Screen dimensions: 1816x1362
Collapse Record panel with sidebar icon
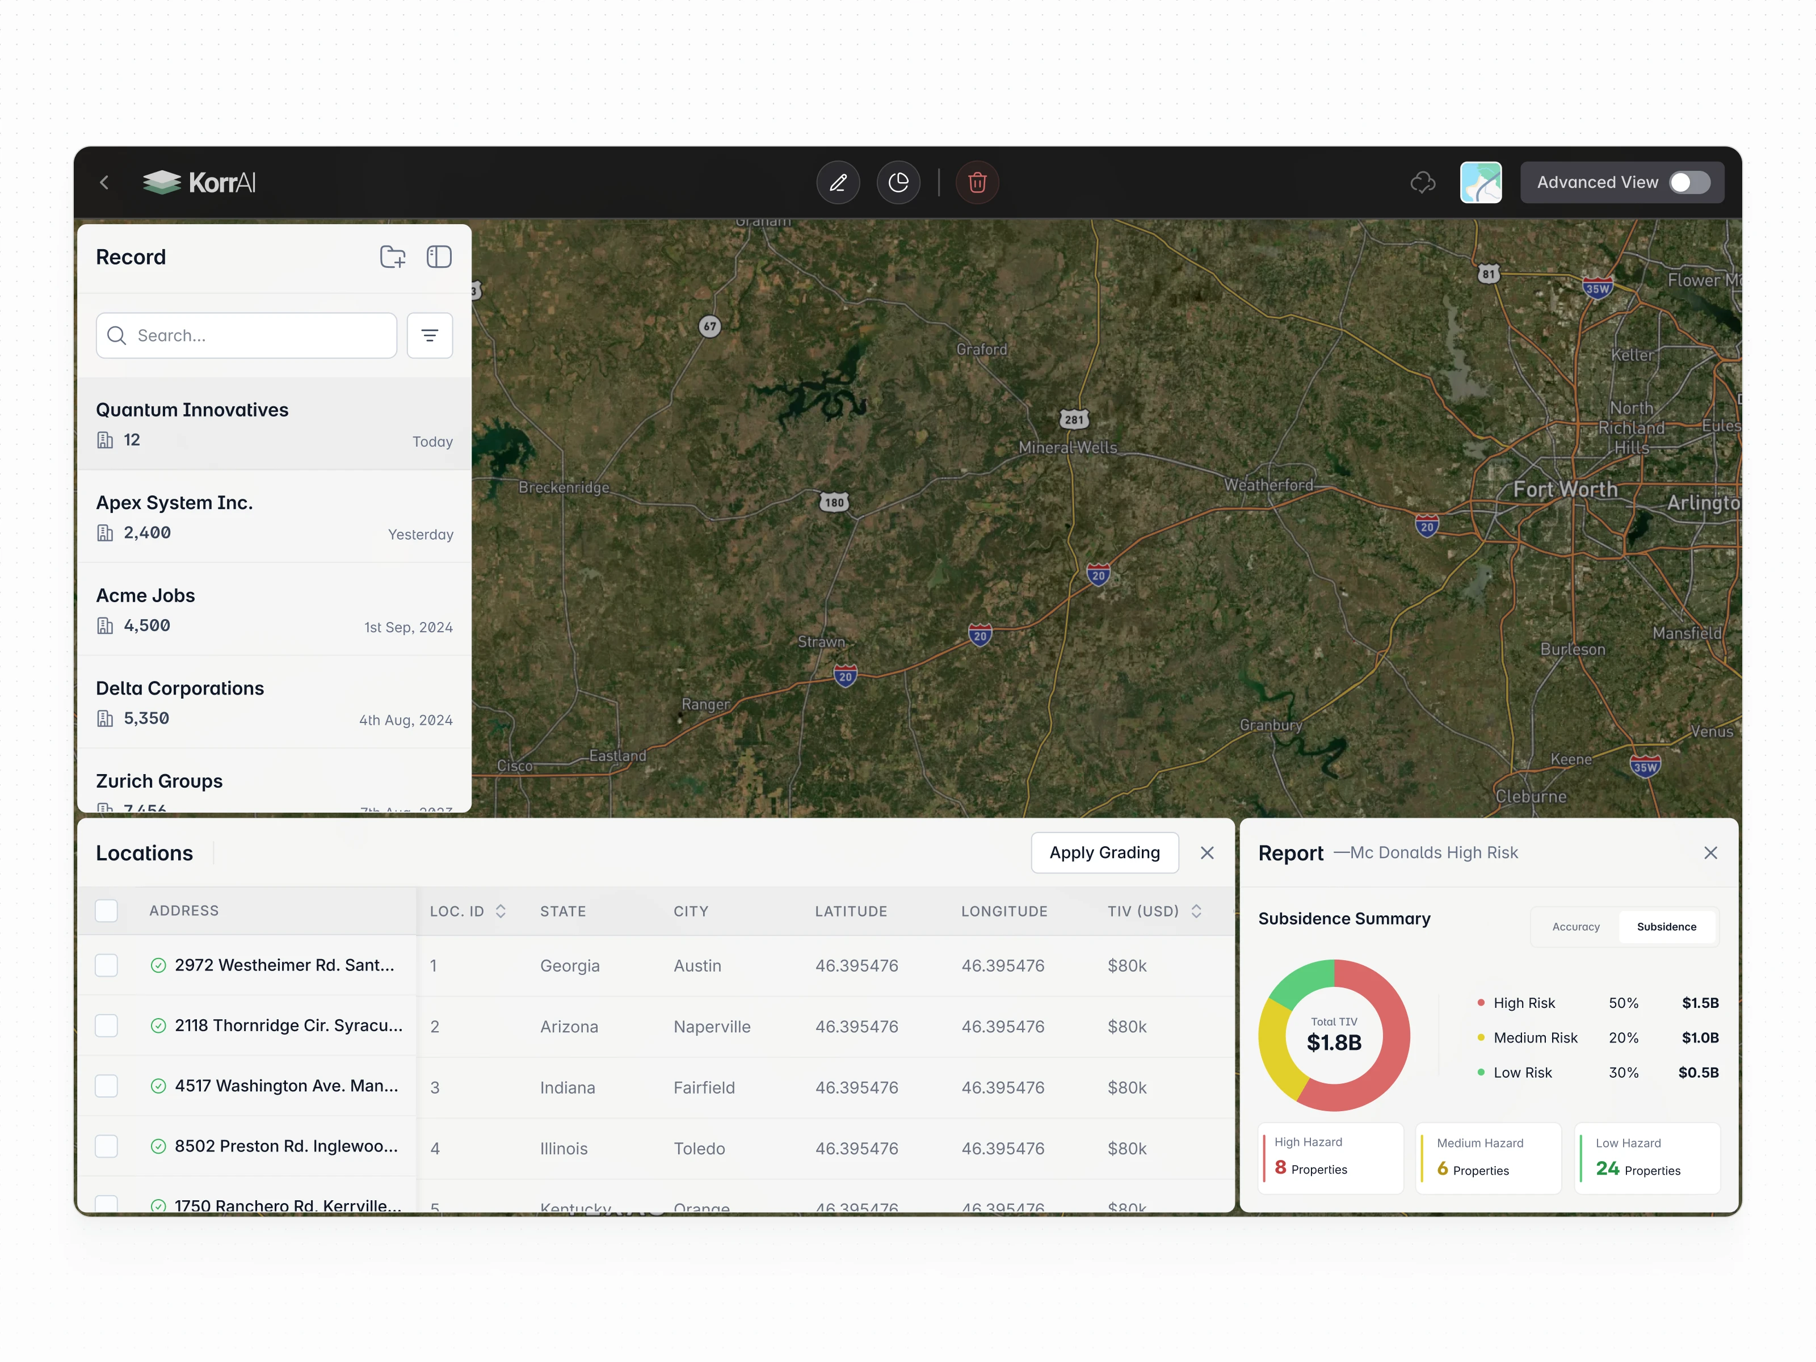pyautogui.click(x=439, y=257)
